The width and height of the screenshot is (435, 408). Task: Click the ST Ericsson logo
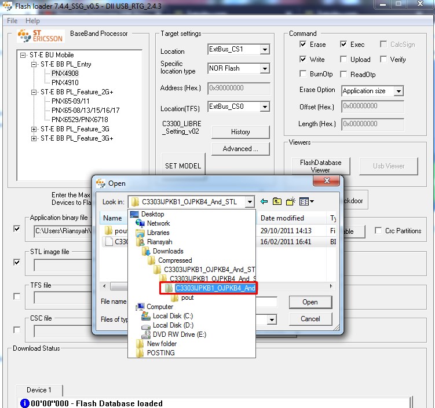coord(41,36)
